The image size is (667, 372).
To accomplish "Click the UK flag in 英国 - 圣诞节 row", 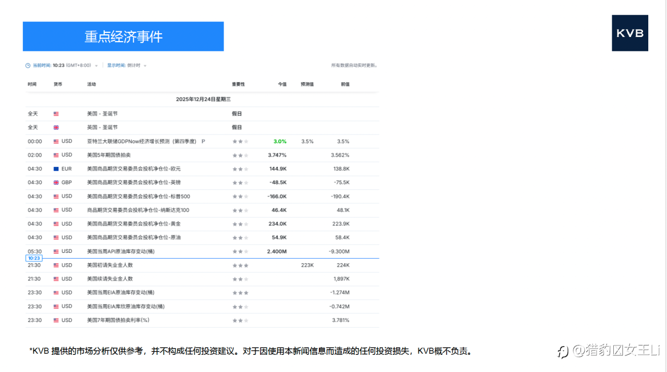I will [x=56, y=127].
